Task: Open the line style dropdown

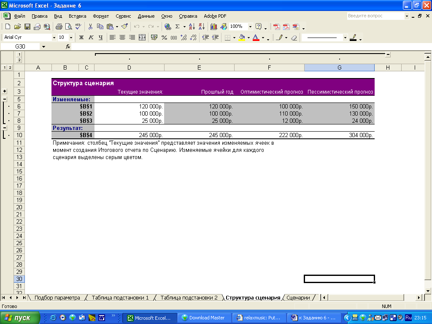Action: [345, 38]
